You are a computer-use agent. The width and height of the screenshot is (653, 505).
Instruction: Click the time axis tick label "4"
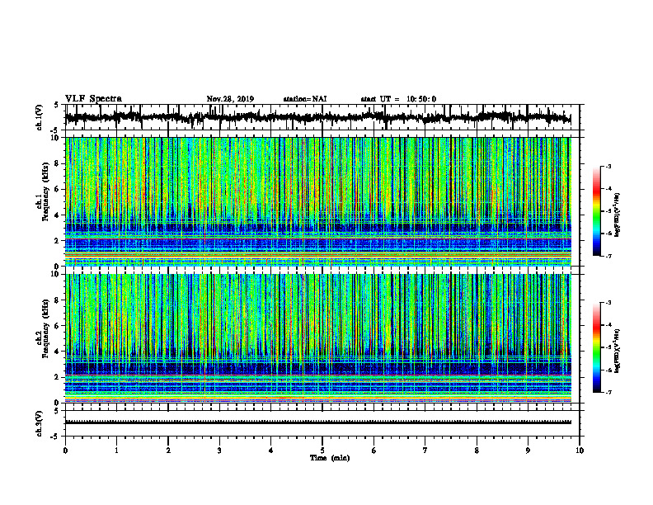pos(271,451)
